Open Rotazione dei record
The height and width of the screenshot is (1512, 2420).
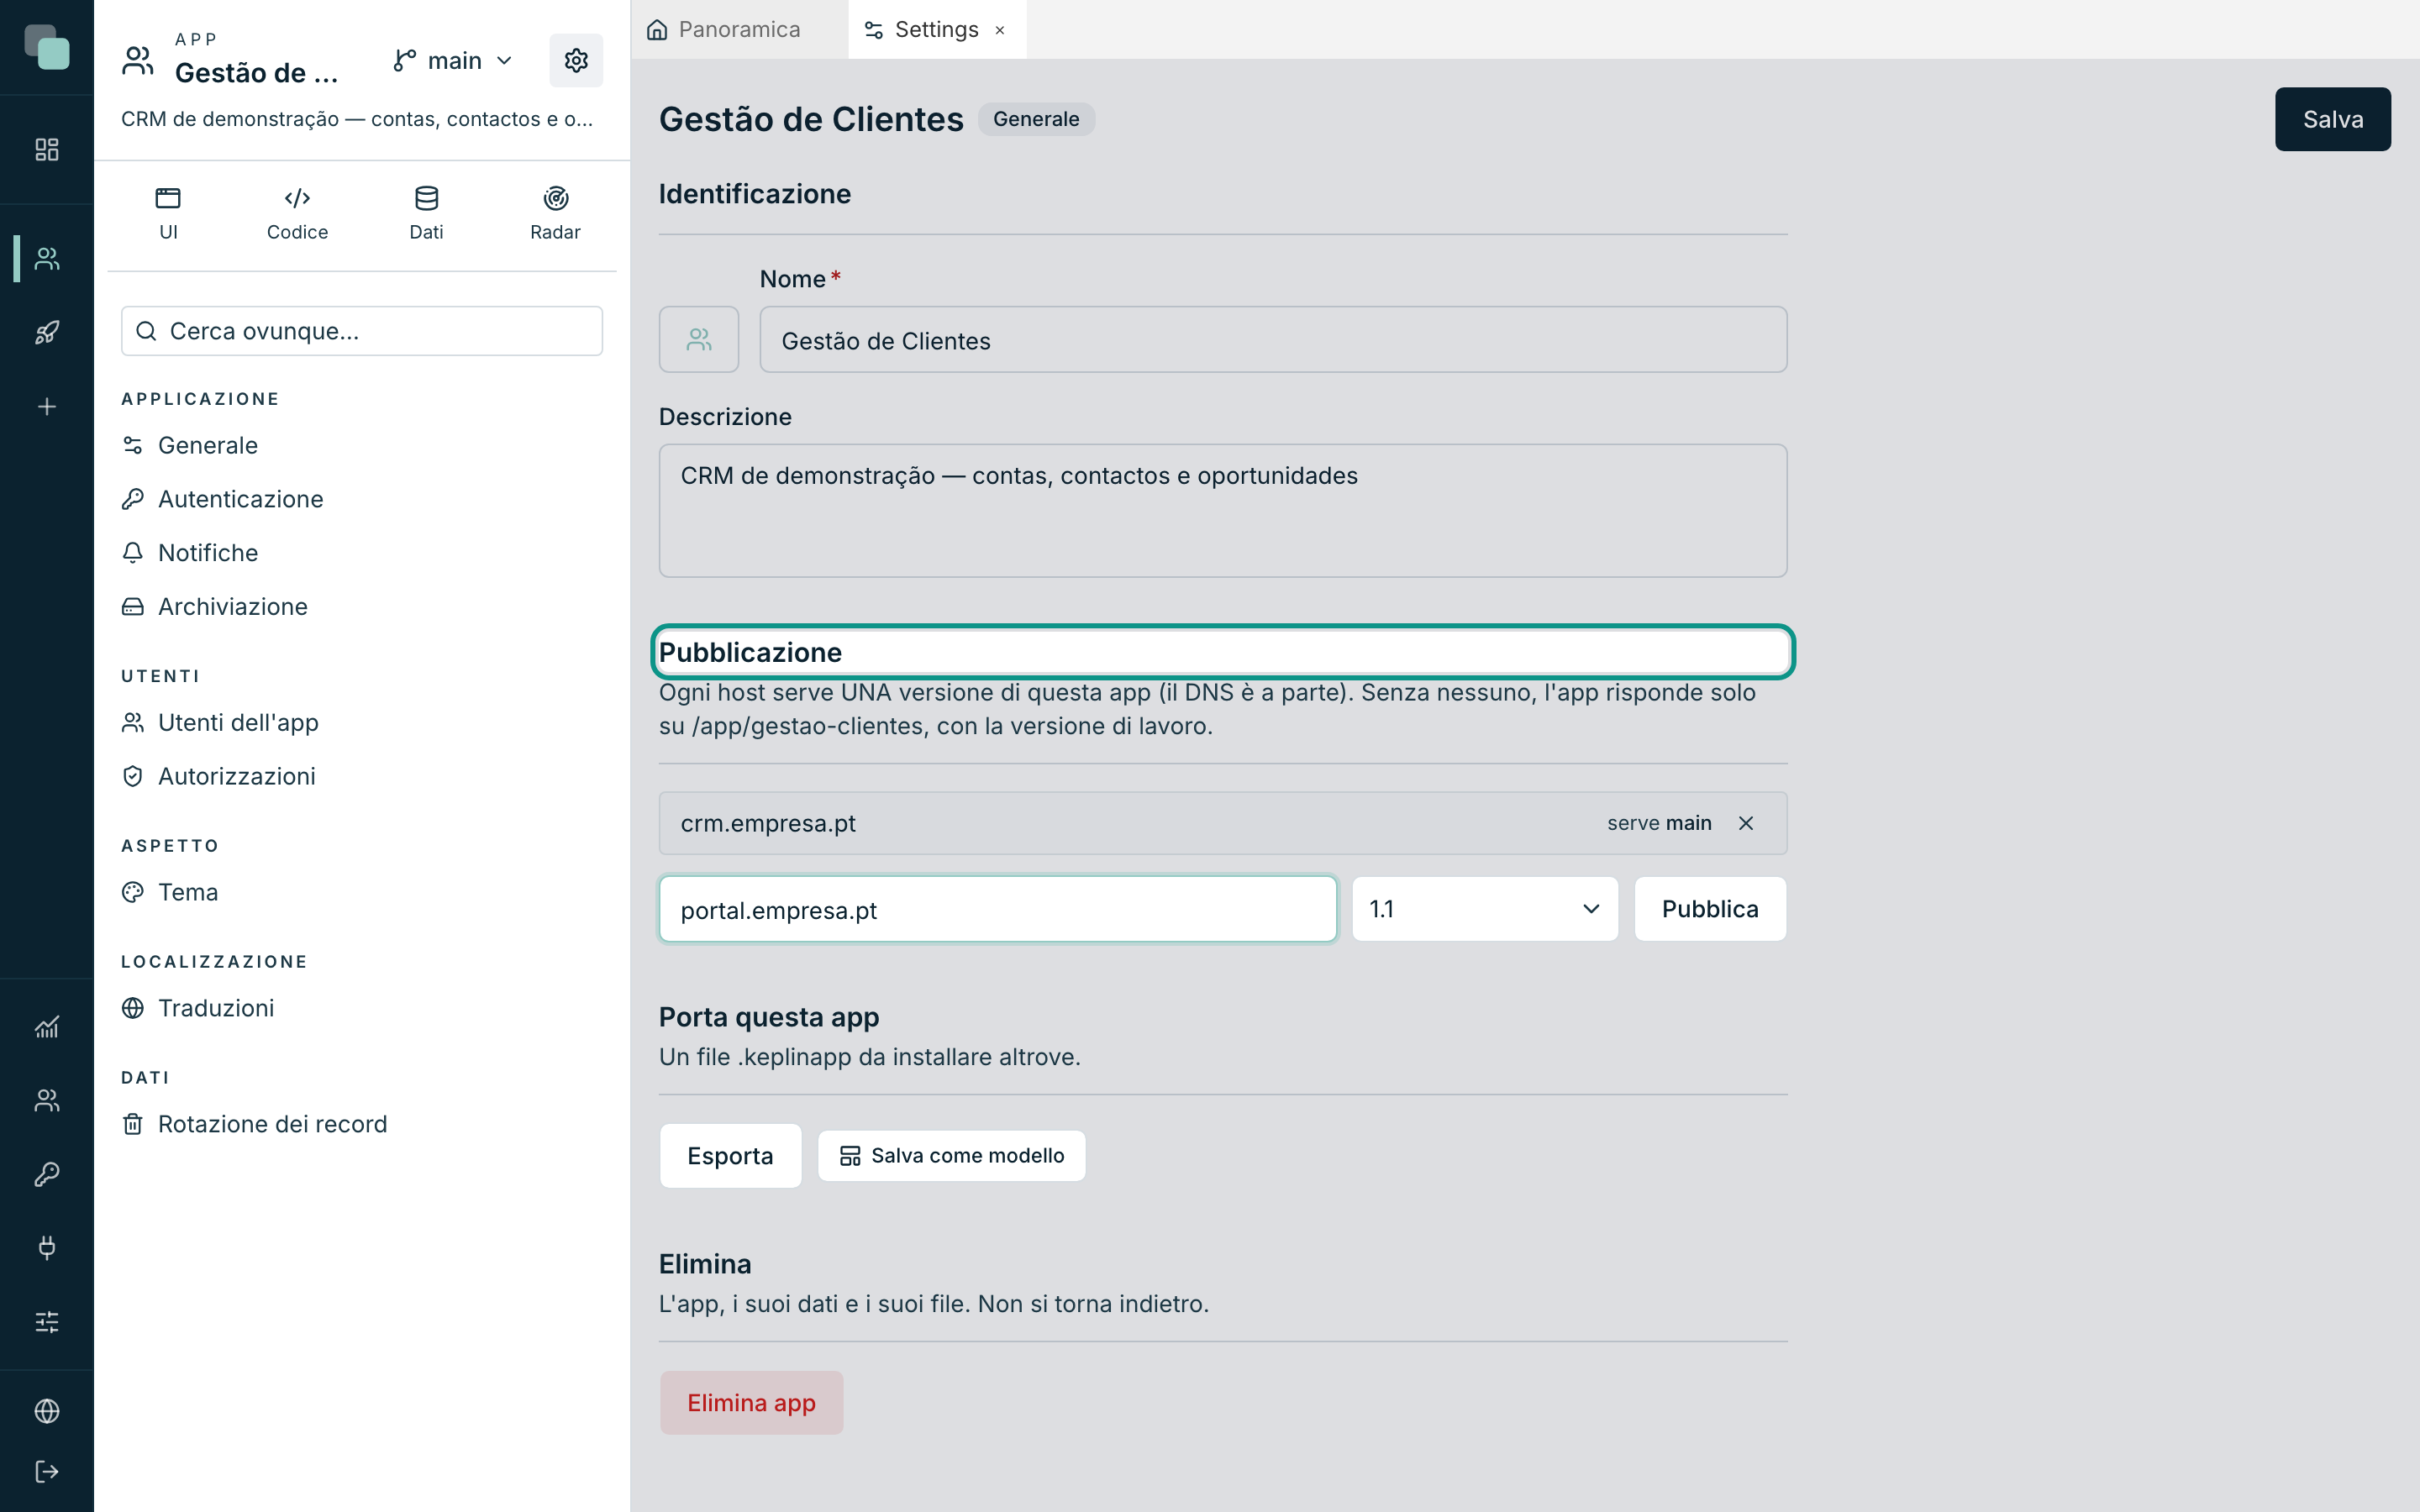point(255,1124)
